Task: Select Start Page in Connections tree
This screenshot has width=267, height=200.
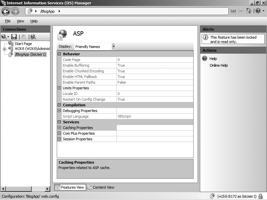Action: pyautogui.click(x=23, y=44)
